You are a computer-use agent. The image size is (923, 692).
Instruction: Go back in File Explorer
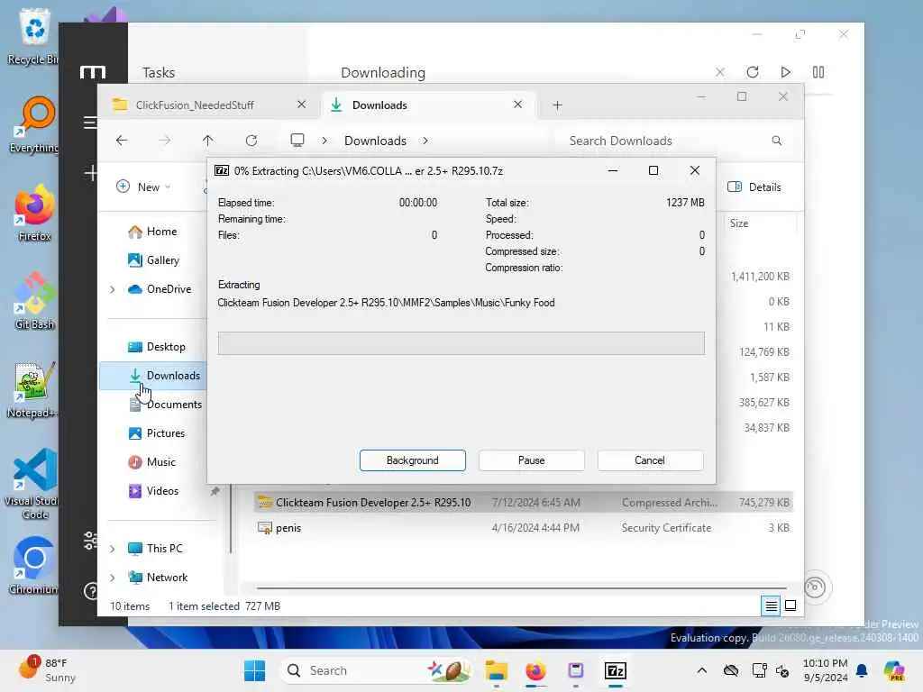pyautogui.click(x=122, y=141)
